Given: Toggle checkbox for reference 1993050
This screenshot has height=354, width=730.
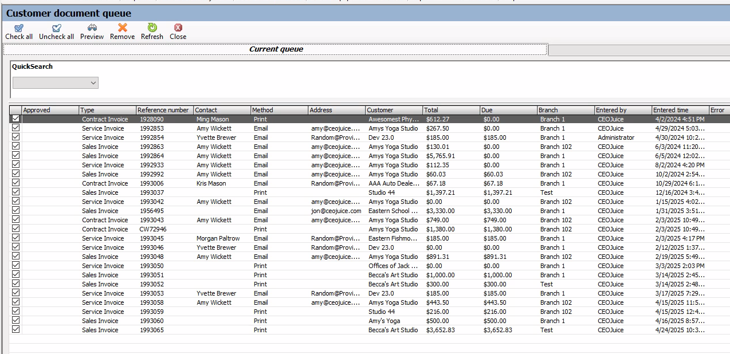Looking at the screenshot, I should [x=15, y=266].
